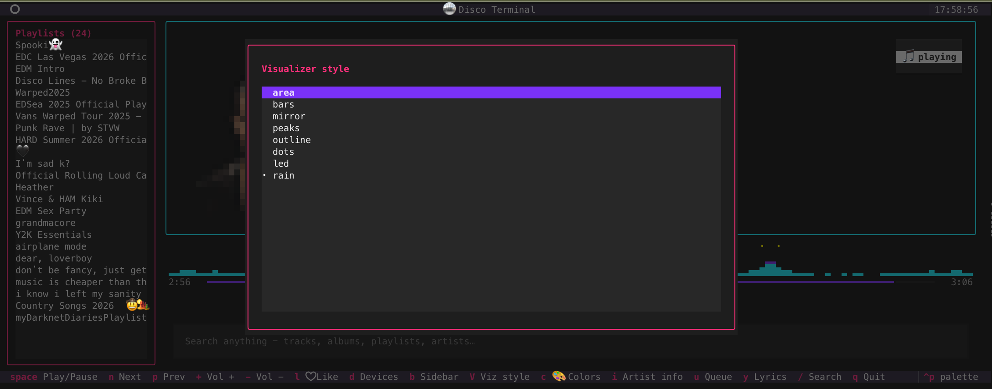Open Punk Rave | by STVW playlist
Image resolution: width=992 pixels, height=389 pixels.
(x=81, y=128)
